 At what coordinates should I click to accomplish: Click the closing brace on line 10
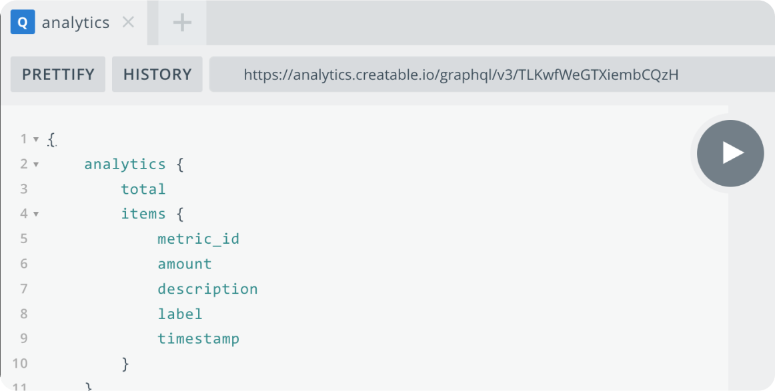125,364
